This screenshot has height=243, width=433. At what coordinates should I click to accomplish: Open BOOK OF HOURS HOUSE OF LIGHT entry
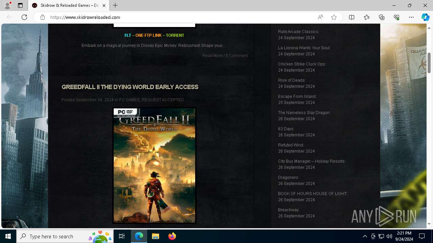(x=313, y=194)
